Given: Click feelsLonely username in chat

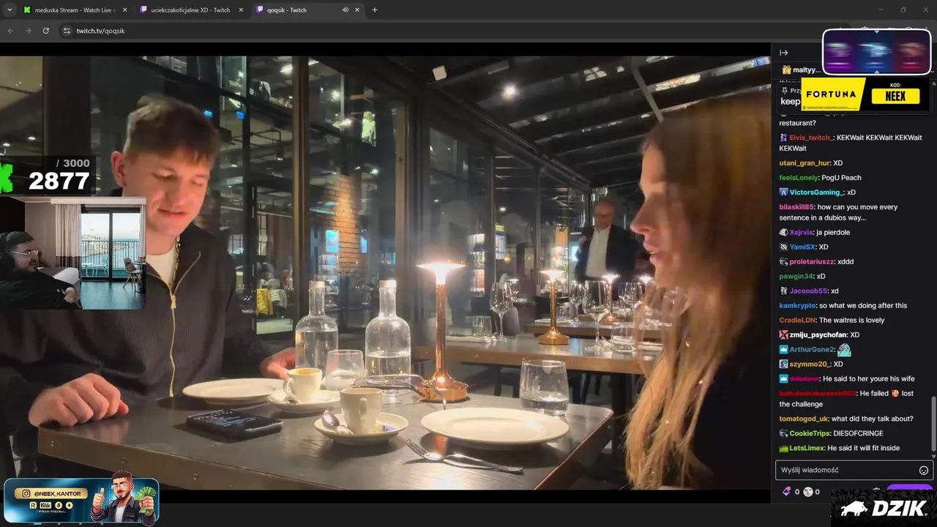Looking at the screenshot, I should tap(799, 178).
